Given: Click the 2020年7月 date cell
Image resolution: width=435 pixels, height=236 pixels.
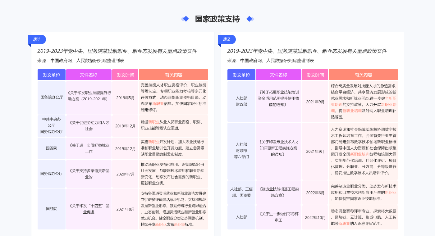Looking at the screenshot, I should 125,174.
